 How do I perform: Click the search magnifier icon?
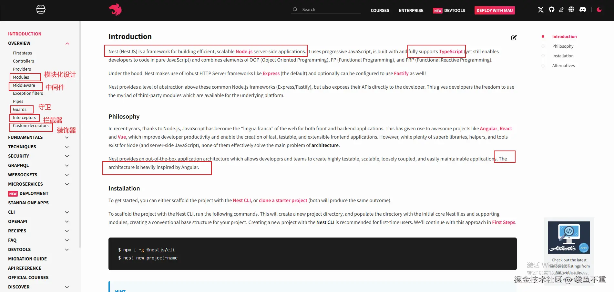coord(295,9)
